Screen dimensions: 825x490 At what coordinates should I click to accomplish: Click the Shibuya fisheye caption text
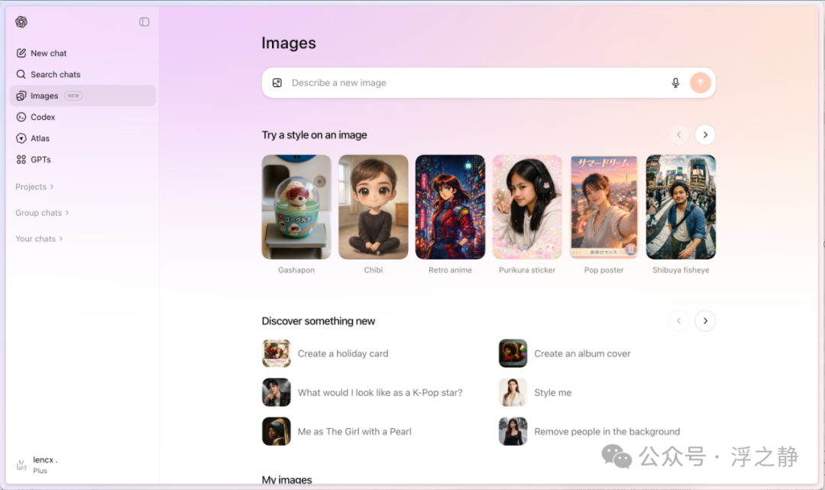pyautogui.click(x=681, y=269)
